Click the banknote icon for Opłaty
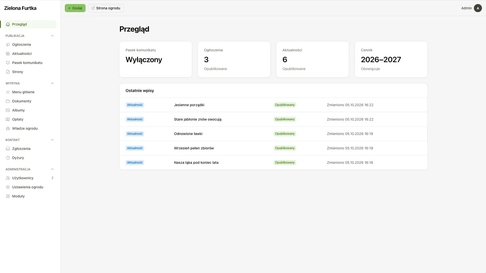 8,119
